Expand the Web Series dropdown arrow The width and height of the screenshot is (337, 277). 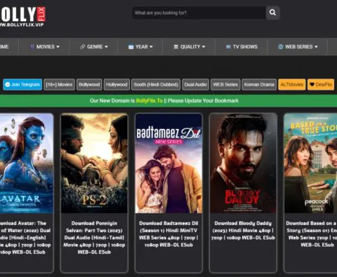click(x=316, y=47)
